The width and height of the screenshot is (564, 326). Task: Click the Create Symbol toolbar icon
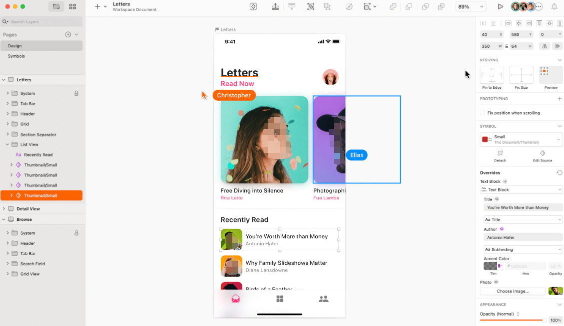253,6
